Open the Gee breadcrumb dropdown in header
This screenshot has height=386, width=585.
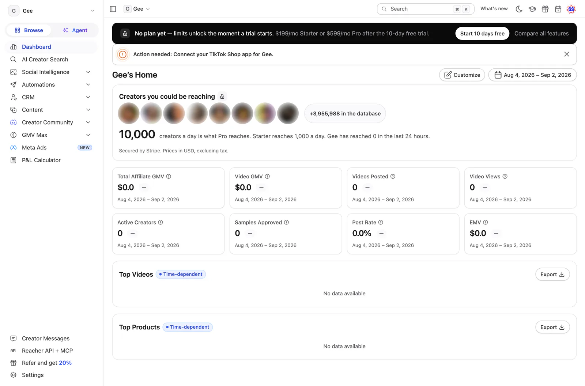tap(137, 9)
